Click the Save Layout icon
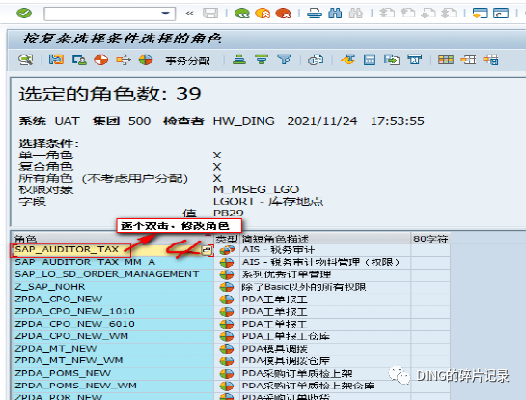The image size is (526, 400). [490, 60]
